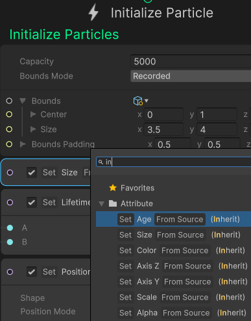
Task: Expand the Center property arrow
Action: [x=33, y=114]
